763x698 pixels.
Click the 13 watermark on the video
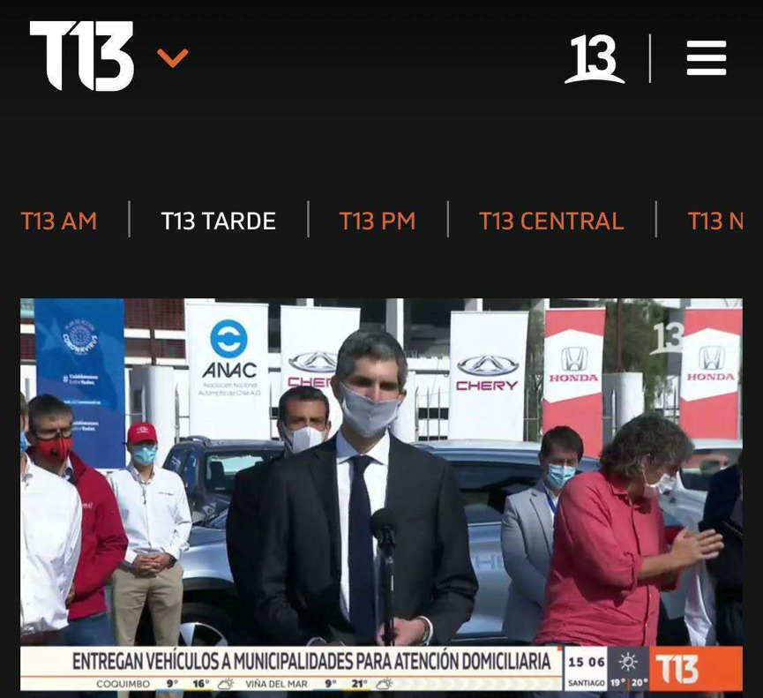(667, 338)
